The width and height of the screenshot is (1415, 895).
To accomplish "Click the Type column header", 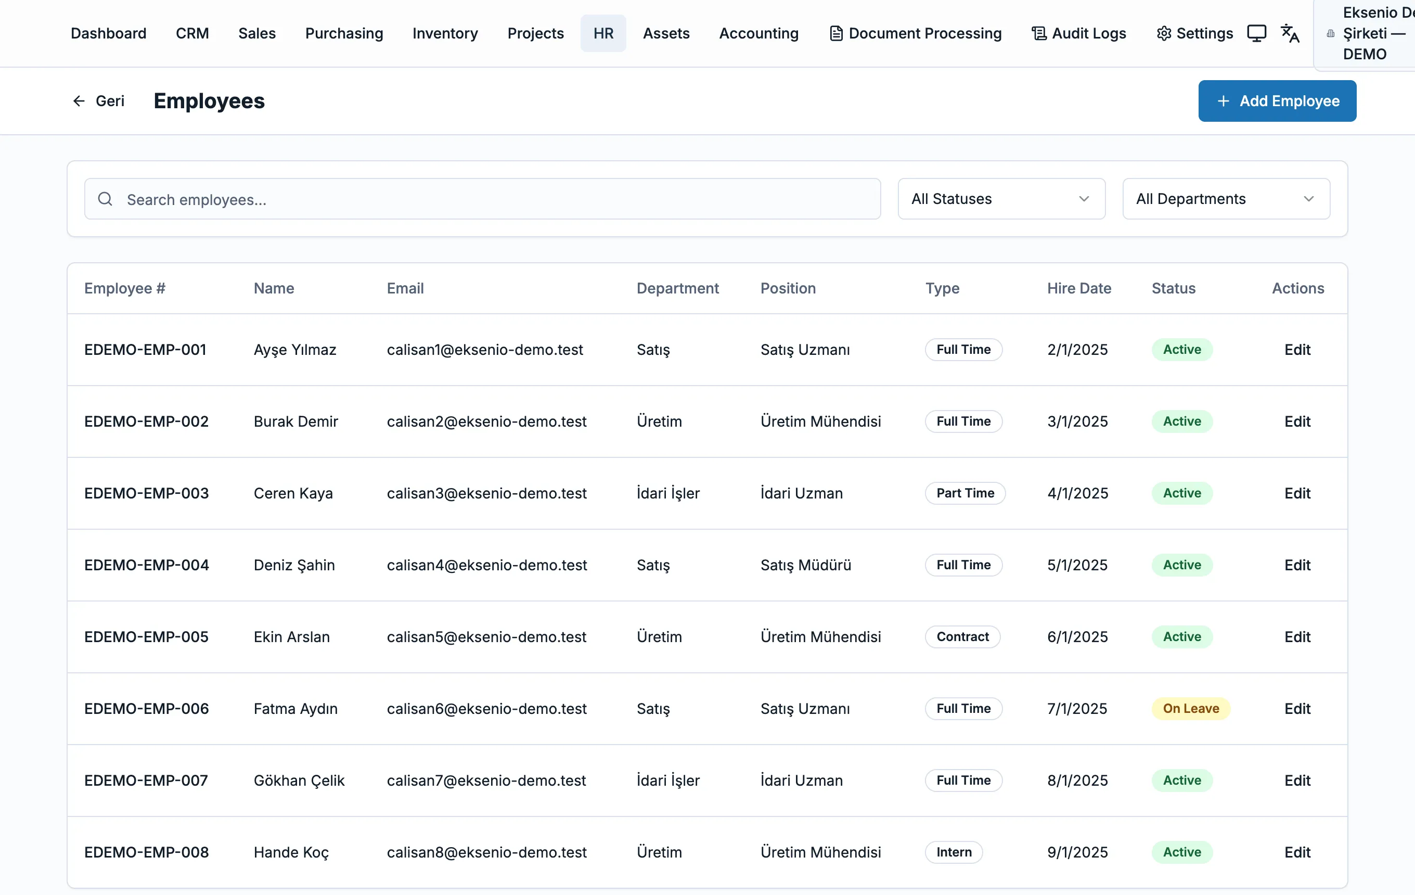I will [x=942, y=288].
